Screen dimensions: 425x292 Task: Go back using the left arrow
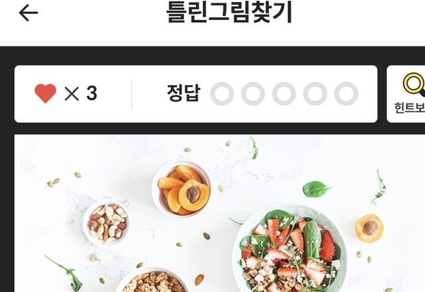(29, 13)
